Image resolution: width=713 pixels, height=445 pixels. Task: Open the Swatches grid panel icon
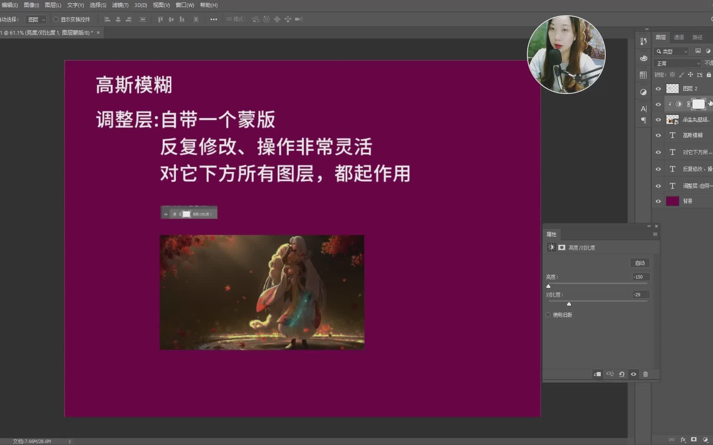(643, 75)
